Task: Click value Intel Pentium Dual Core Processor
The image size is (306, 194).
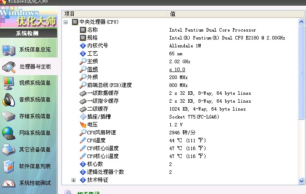Action: coord(212,30)
